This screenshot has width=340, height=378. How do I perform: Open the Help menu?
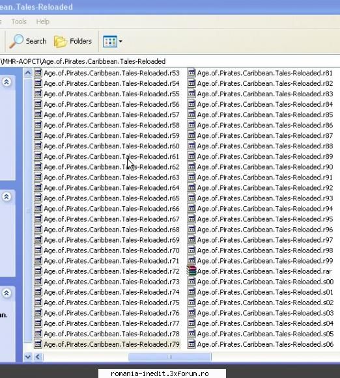[x=43, y=21]
